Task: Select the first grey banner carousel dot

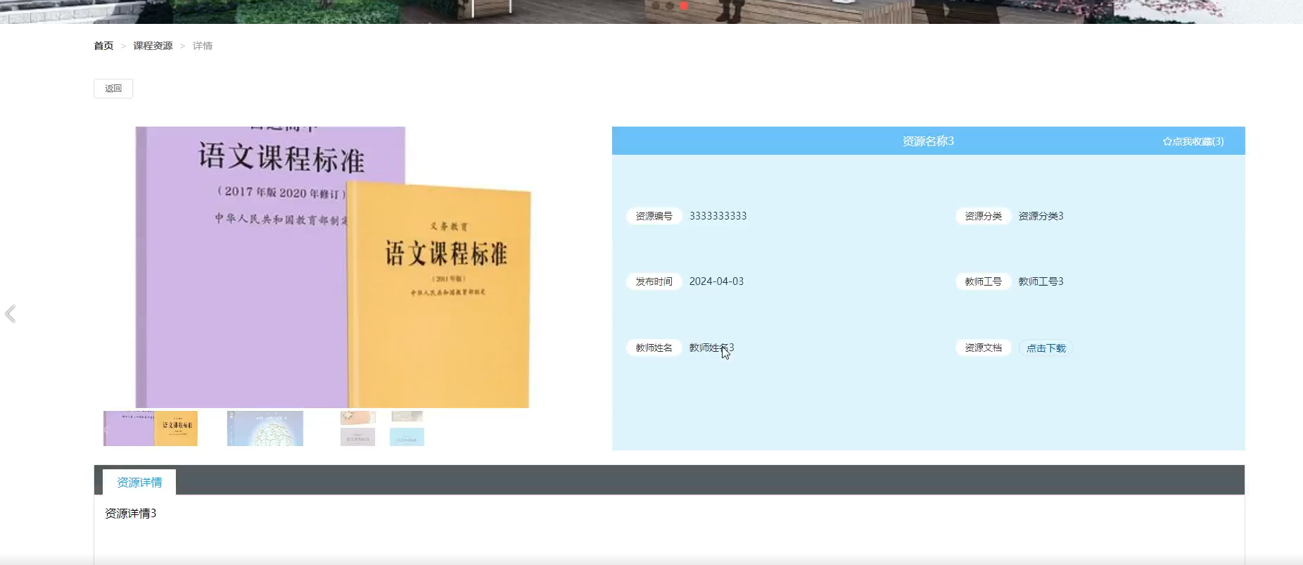Action: [x=656, y=6]
